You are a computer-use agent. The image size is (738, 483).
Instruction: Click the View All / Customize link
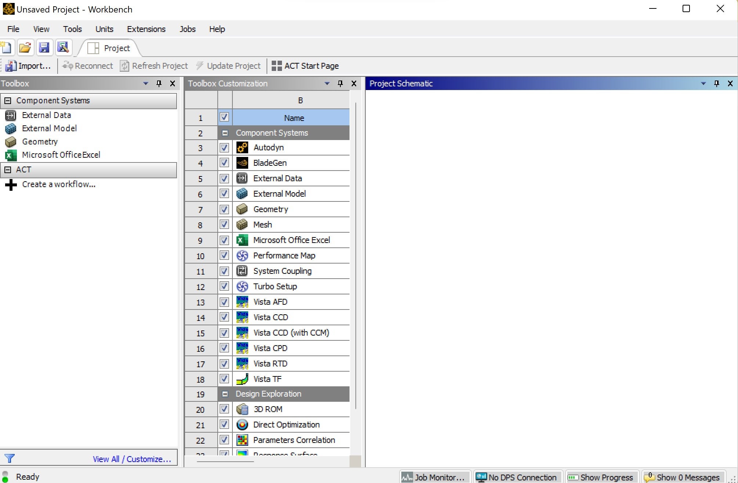(x=132, y=459)
